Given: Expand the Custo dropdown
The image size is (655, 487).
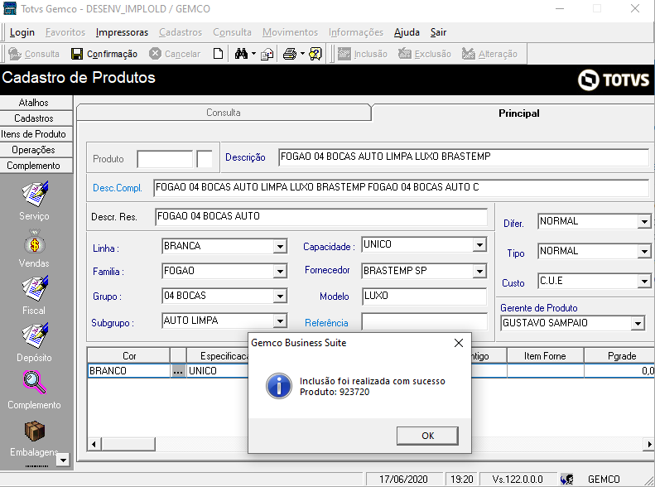Looking at the screenshot, I should (644, 282).
